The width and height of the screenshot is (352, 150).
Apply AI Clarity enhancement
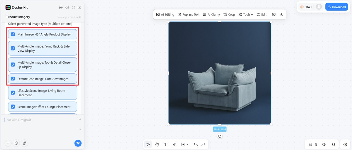click(x=211, y=14)
